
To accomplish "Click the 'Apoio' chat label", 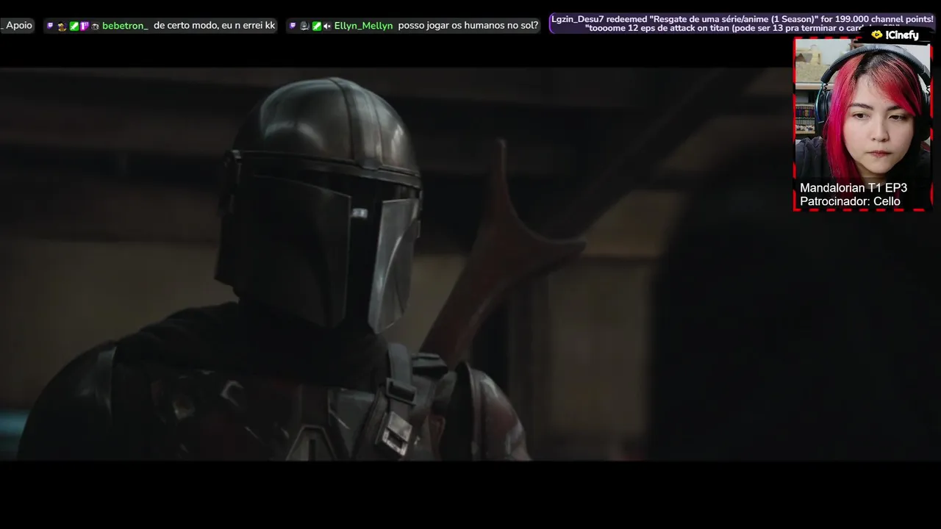I will tap(19, 25).
